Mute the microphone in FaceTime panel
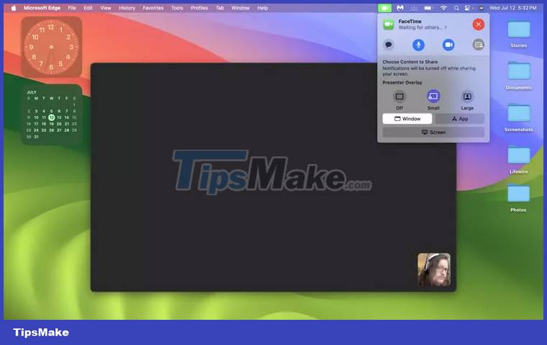The width and height of the screenshot is (547, 345). pos(418,45)
